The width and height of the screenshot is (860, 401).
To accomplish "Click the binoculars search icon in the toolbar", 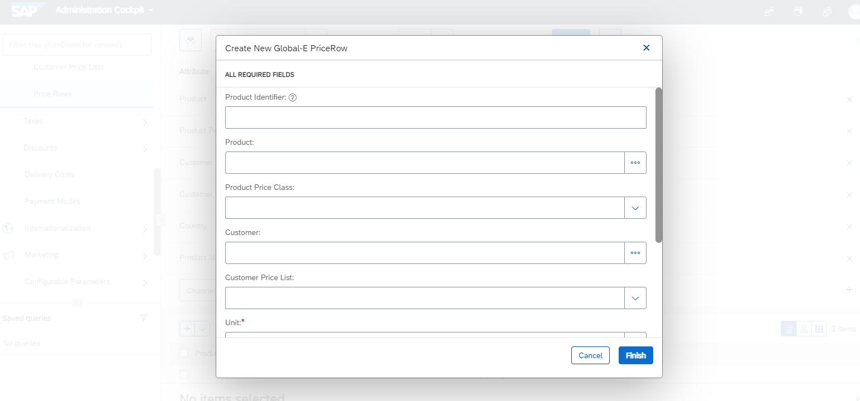I will pos(191,41).
